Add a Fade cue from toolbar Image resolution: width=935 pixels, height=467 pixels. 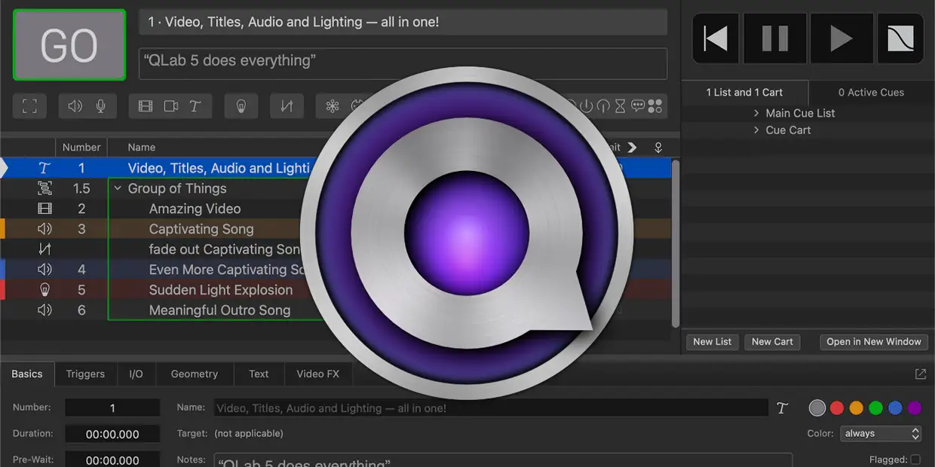point(287,106)
